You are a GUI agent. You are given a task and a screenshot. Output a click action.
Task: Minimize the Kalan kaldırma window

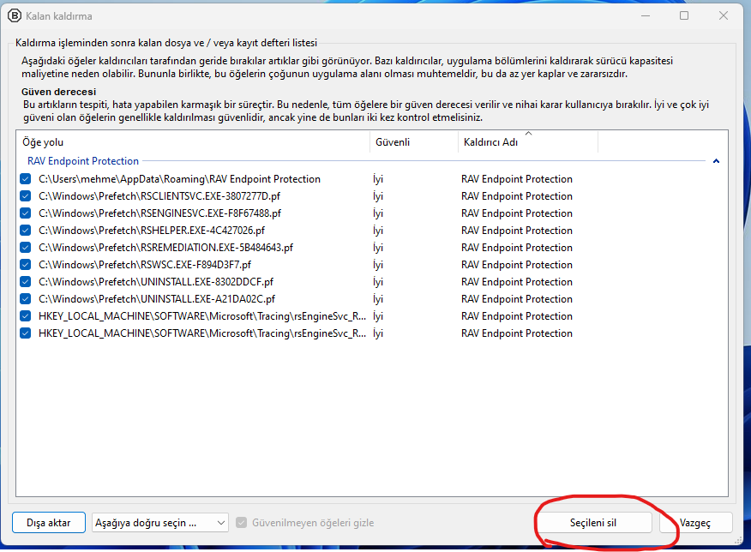click(x=646, y=15)
